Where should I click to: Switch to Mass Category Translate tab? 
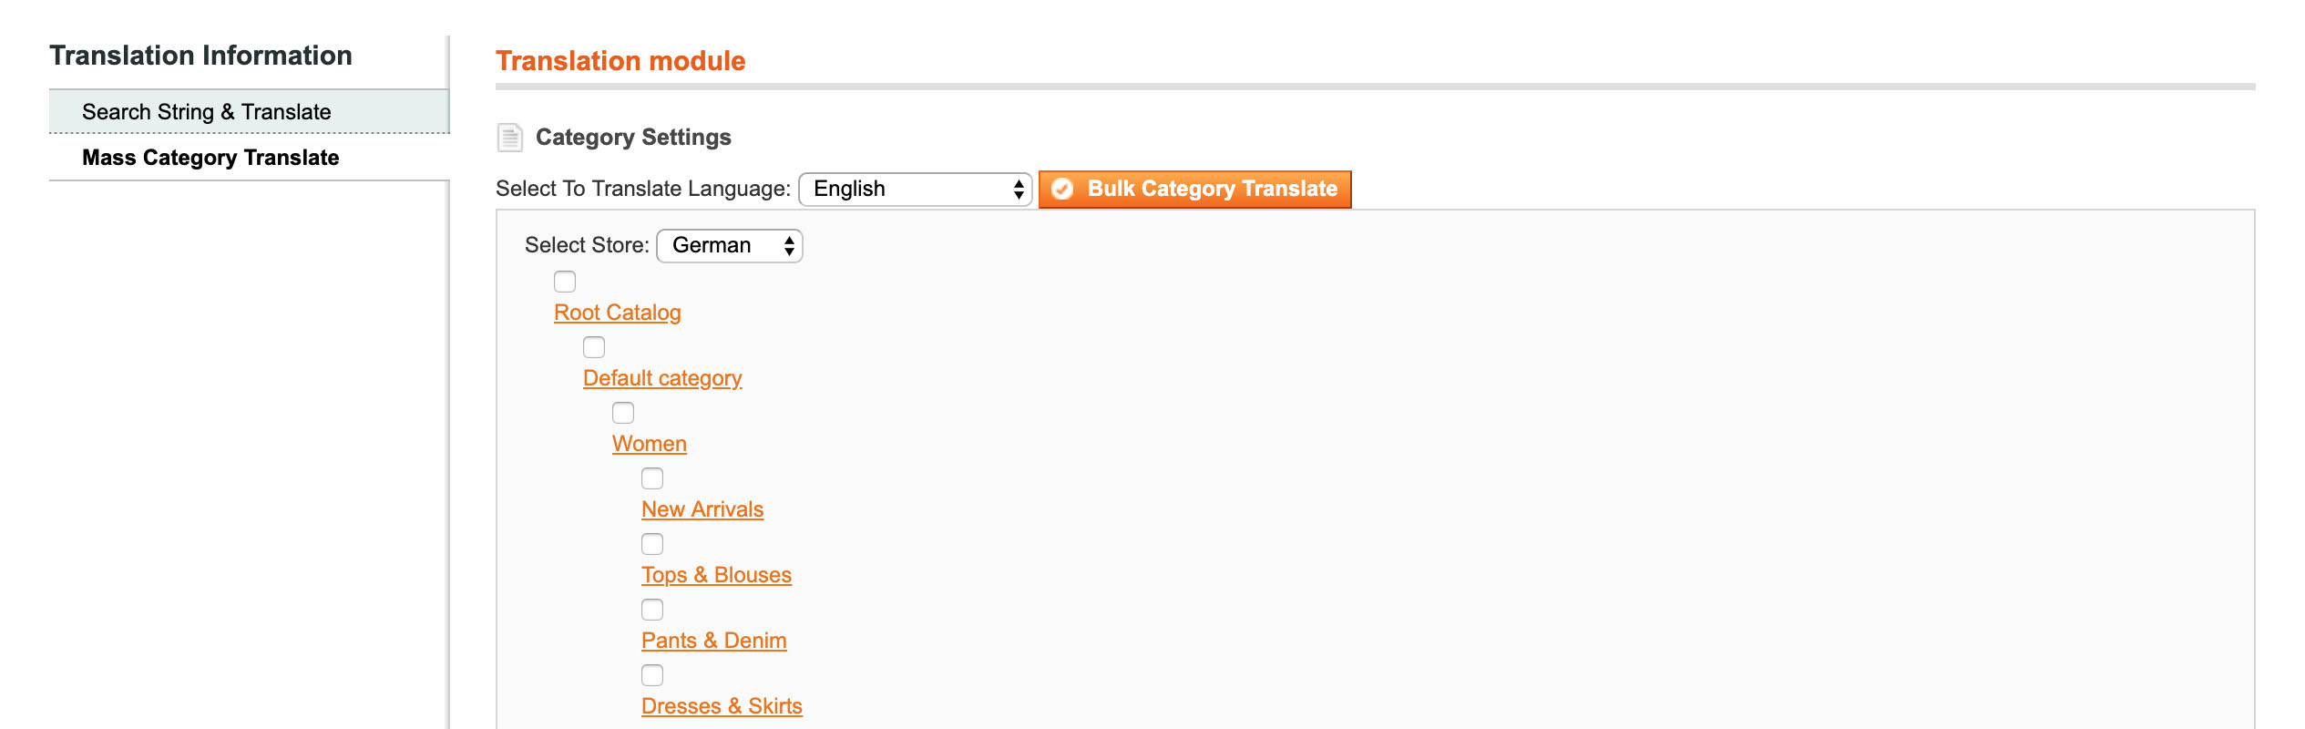point(210,158)
